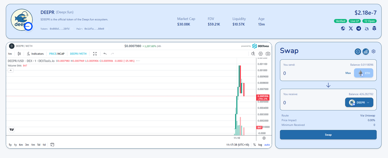
Task: Open the DEXTools owl icon link
Action: pyautogui.click(x=374, y=28)
